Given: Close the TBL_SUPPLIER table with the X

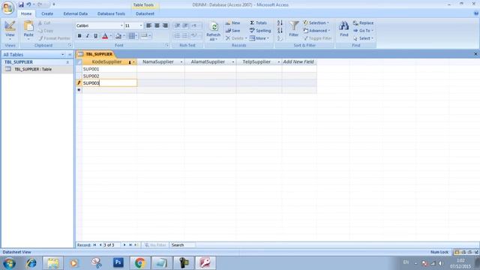Looking at the screenshot, I should 475,54.
